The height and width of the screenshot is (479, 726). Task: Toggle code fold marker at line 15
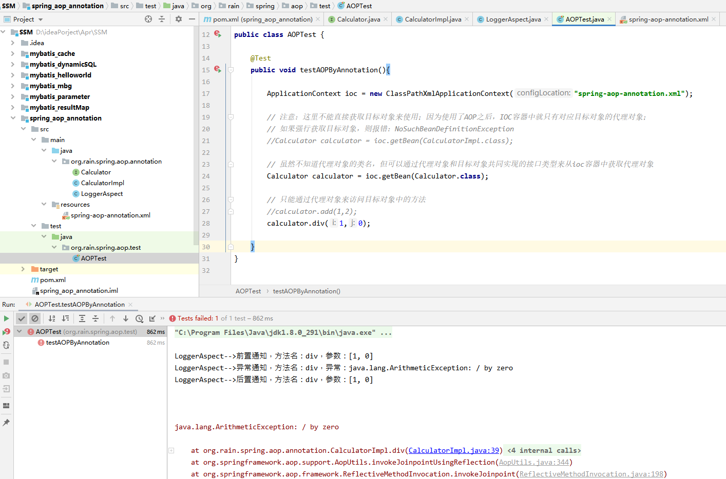pyautogui.click(x=231, y=70)
